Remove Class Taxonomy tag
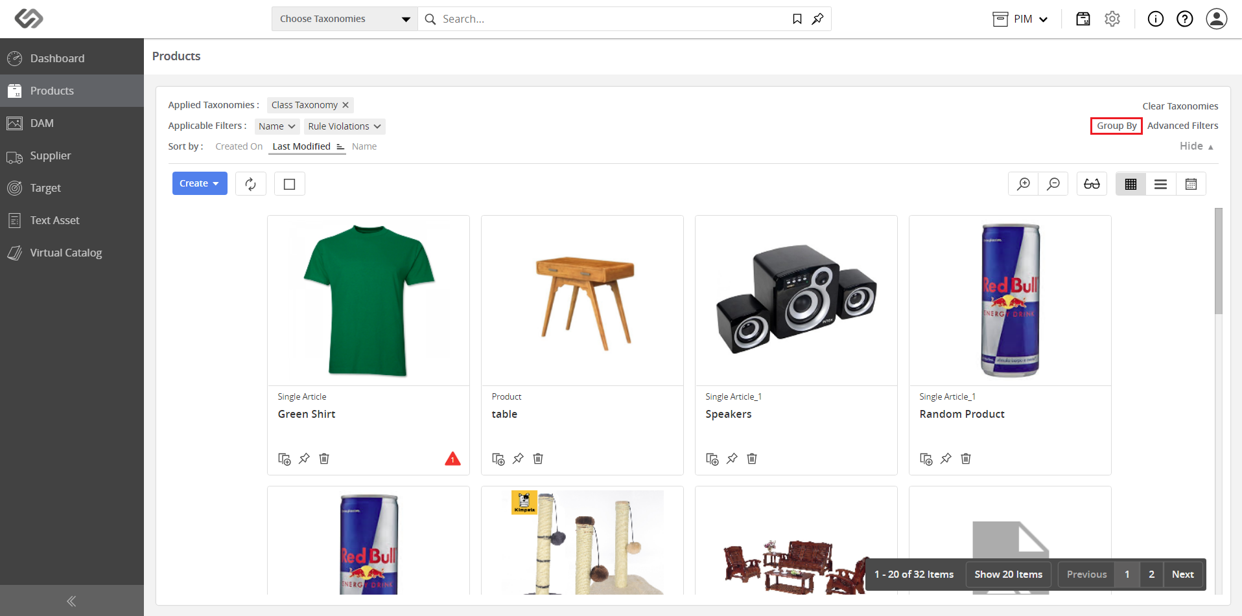Image resolution: width=1242 pixels, height=616 pixels. coord(346,105)
